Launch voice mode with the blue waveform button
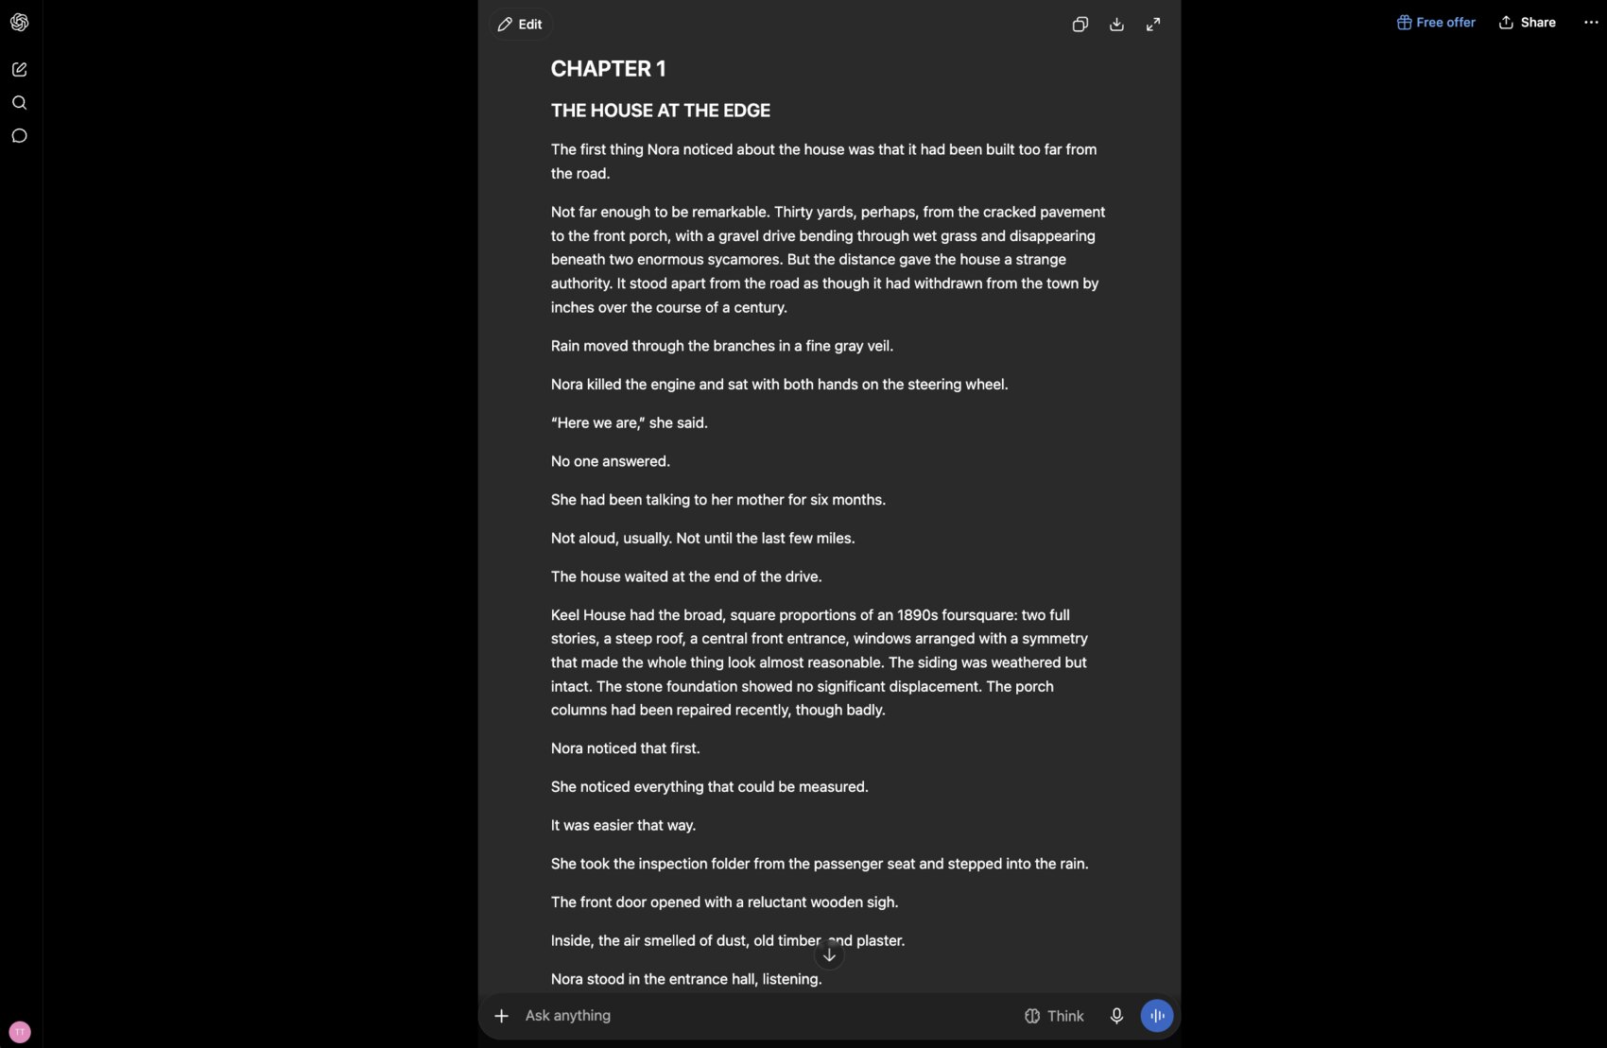This screenshot has height=1048, width=1607. 1157,1016
